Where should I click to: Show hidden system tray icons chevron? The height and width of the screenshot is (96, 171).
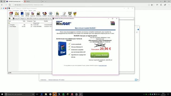[x=144, y=94]
